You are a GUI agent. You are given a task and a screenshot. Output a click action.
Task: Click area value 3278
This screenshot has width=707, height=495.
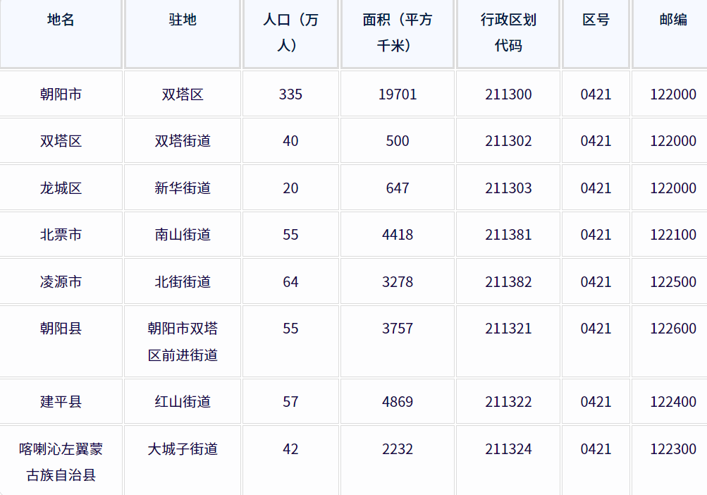click(x=398, y=281)
